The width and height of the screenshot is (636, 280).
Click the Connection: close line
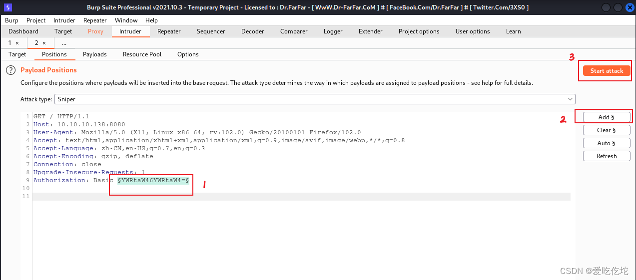coord(67,164)
